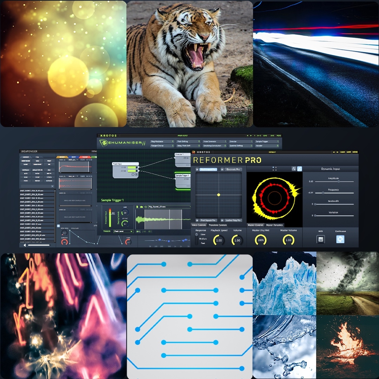Click the reload icon beside Pig_Squeal file

coord(146,207)
